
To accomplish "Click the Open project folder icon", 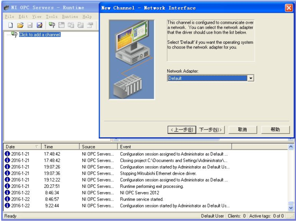I will click(20, 25).
